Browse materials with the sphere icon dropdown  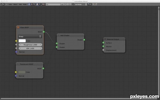(x=44, y=4)
